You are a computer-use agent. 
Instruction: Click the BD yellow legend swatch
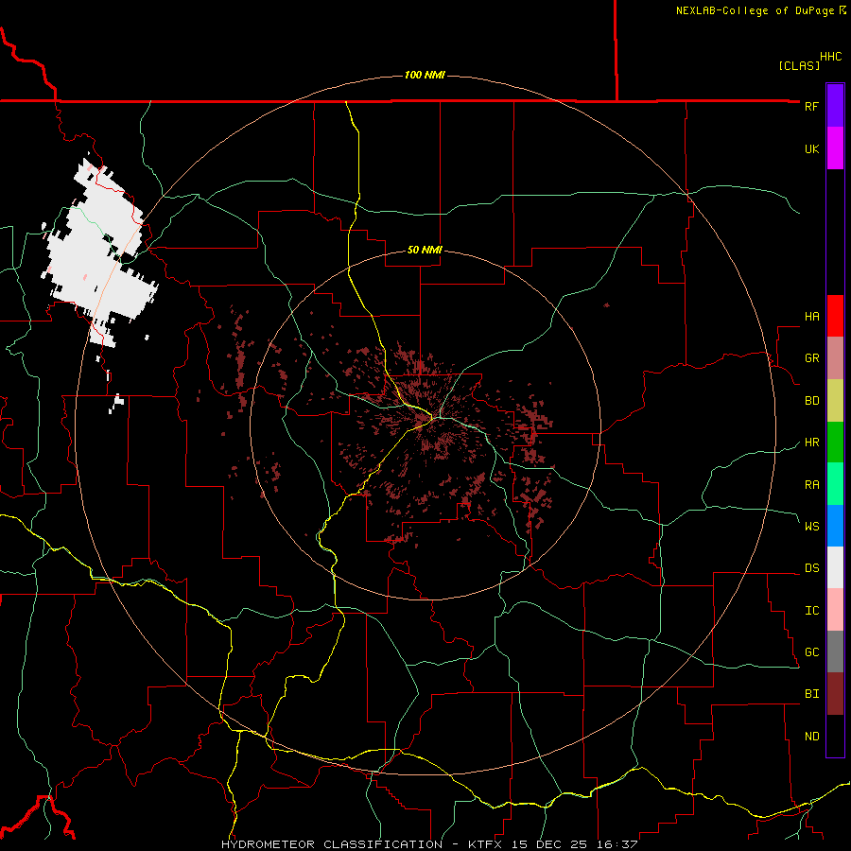tap(835, 401)
